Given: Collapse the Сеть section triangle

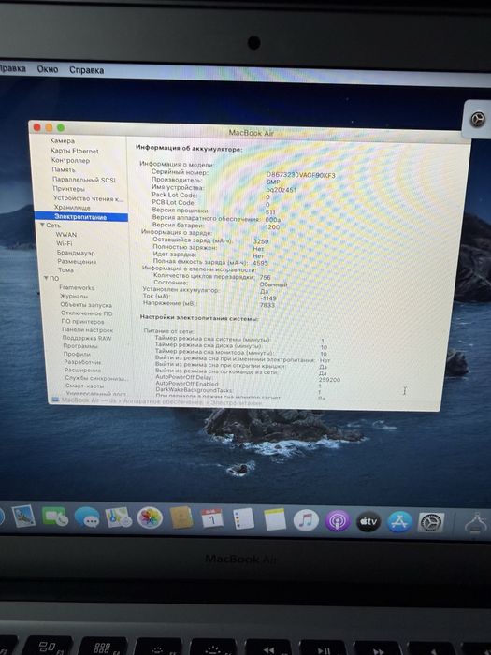Looking at the screenshot, I should [x=42, y=226].
